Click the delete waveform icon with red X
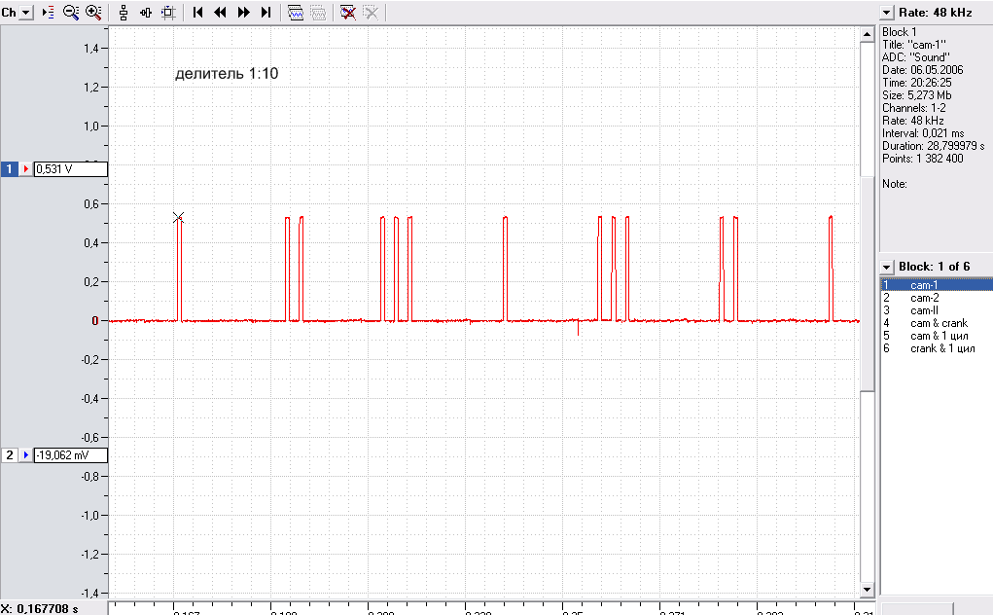The image size is (993, 615). click(347, 13)
